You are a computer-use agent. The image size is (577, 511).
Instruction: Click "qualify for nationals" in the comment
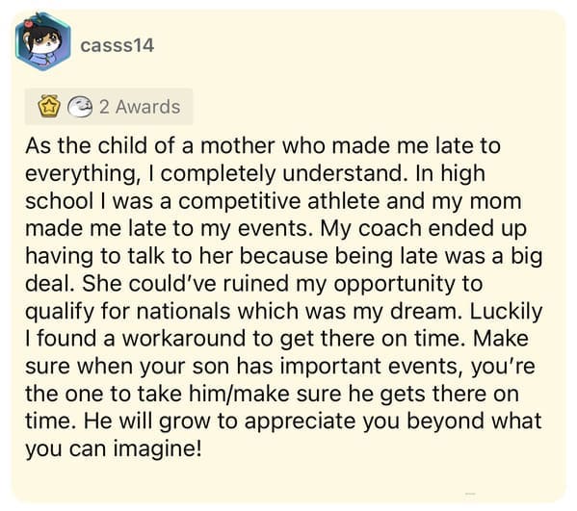coord(128,312)
